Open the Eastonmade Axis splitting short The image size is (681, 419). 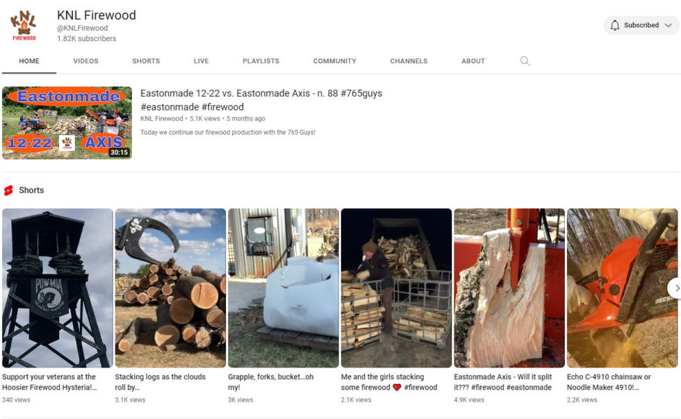point(509,288)
